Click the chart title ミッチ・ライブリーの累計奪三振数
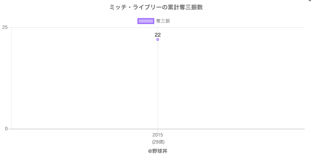Screen dimensions: 312x156 click(x=156, y=7)
